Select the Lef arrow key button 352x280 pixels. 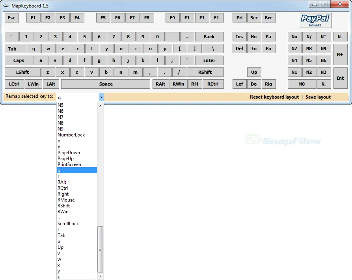coord(239,84)
